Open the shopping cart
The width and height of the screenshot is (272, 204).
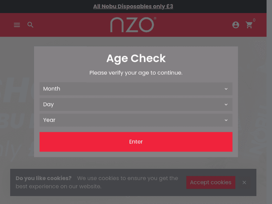(249, 25)
